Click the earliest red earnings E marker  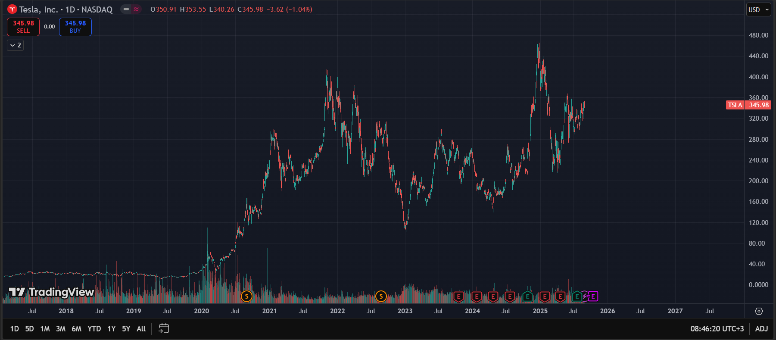tap(458, 296)
